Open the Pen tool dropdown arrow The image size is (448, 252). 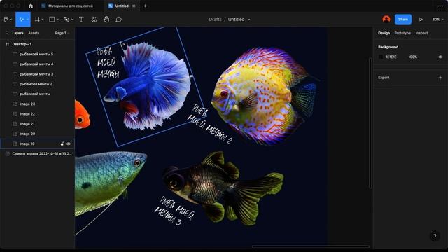click(x=72, y=20)
